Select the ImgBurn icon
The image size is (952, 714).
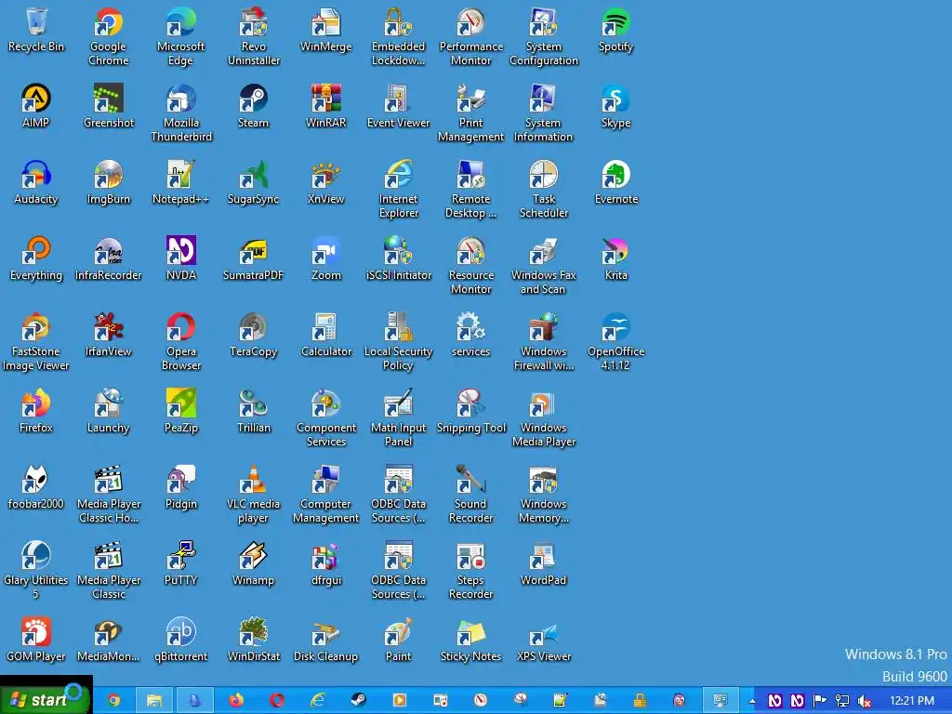pos(108,183)
